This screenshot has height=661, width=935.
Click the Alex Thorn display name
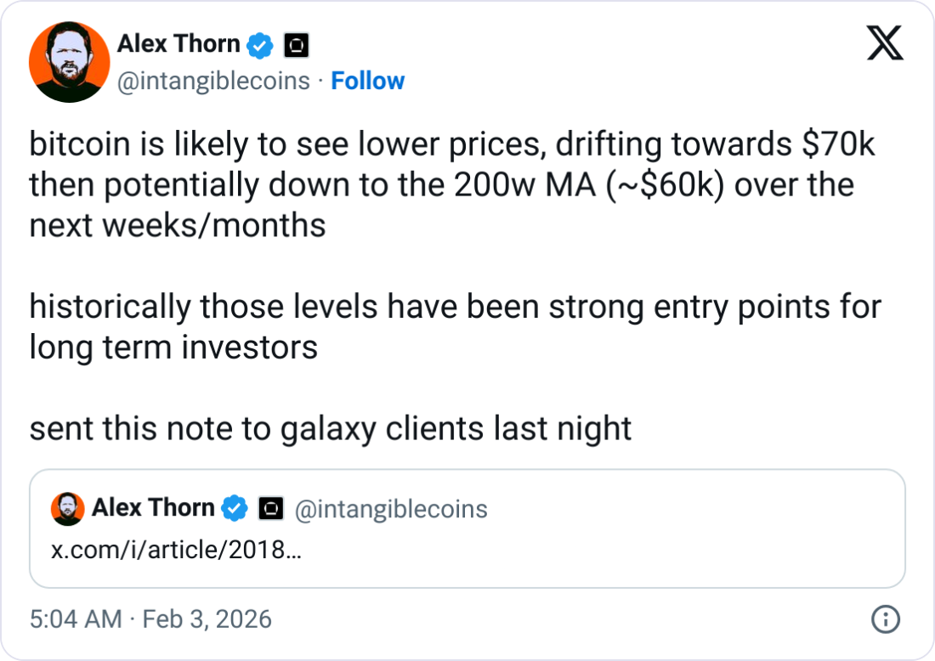178,44
